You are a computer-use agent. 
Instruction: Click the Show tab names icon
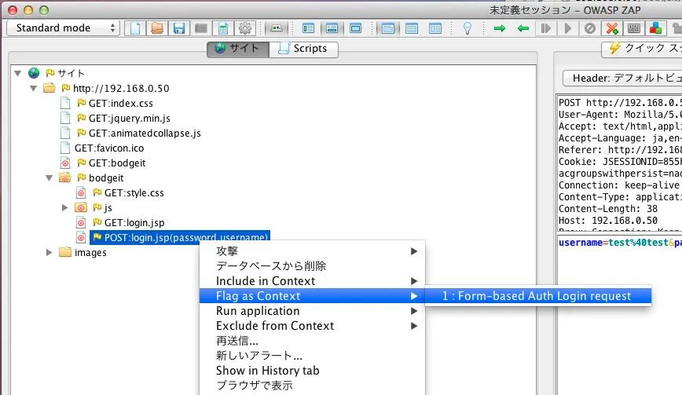click(277, 28)
